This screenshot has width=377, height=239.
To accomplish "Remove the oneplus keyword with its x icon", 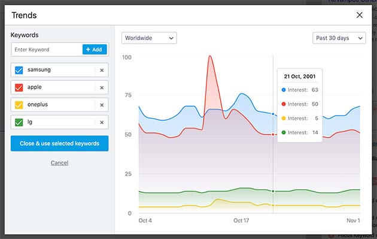I will click(x=102, y=105).
